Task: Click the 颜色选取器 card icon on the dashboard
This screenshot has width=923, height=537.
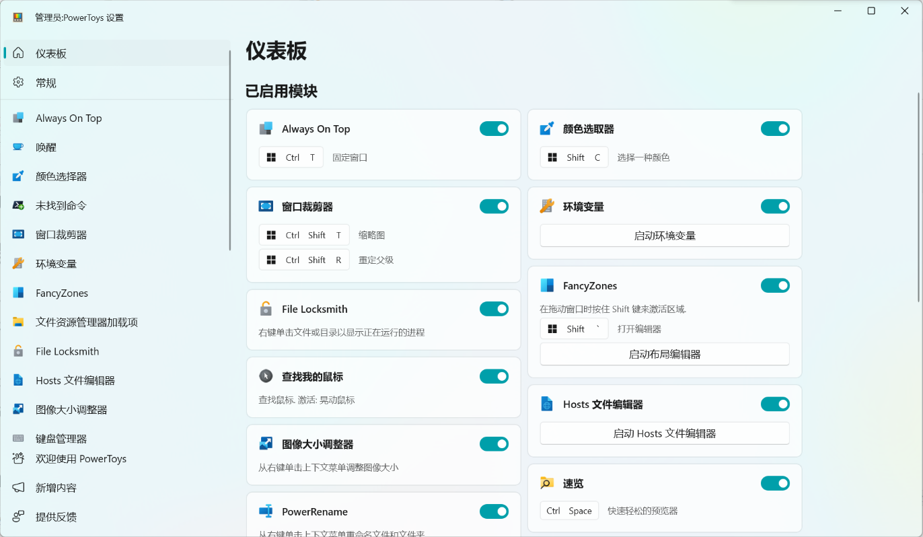Action: [547, 129]
